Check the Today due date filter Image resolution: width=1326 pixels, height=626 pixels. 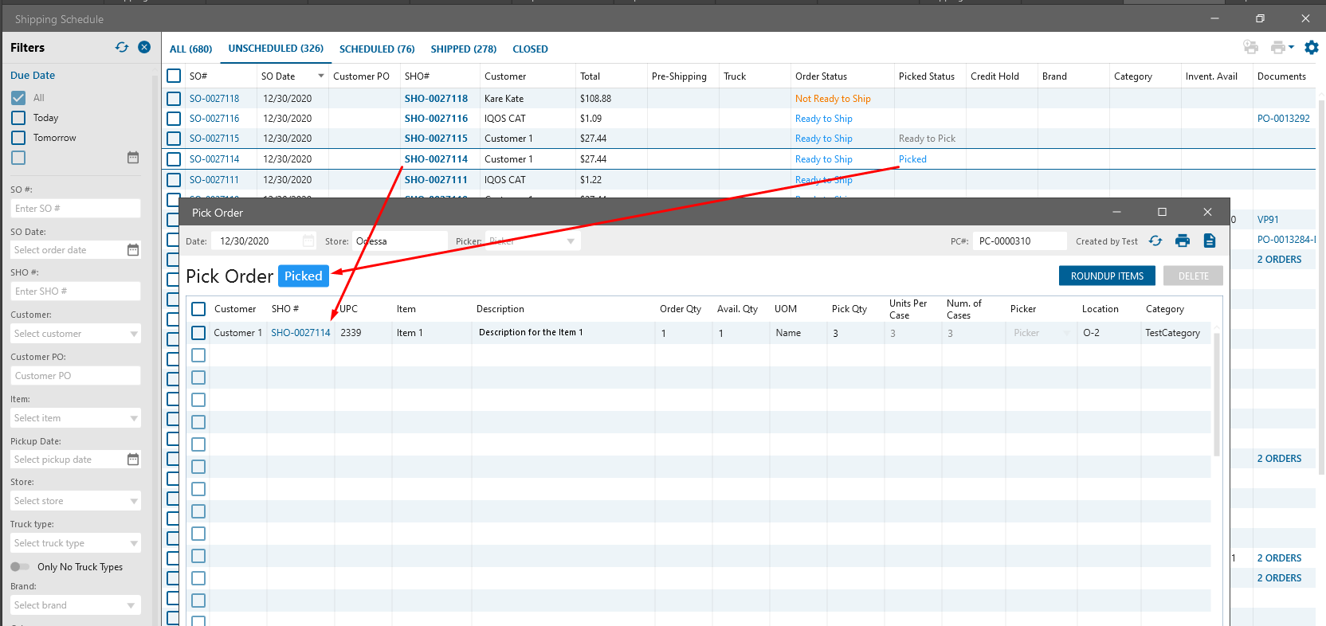pos(19,118)
